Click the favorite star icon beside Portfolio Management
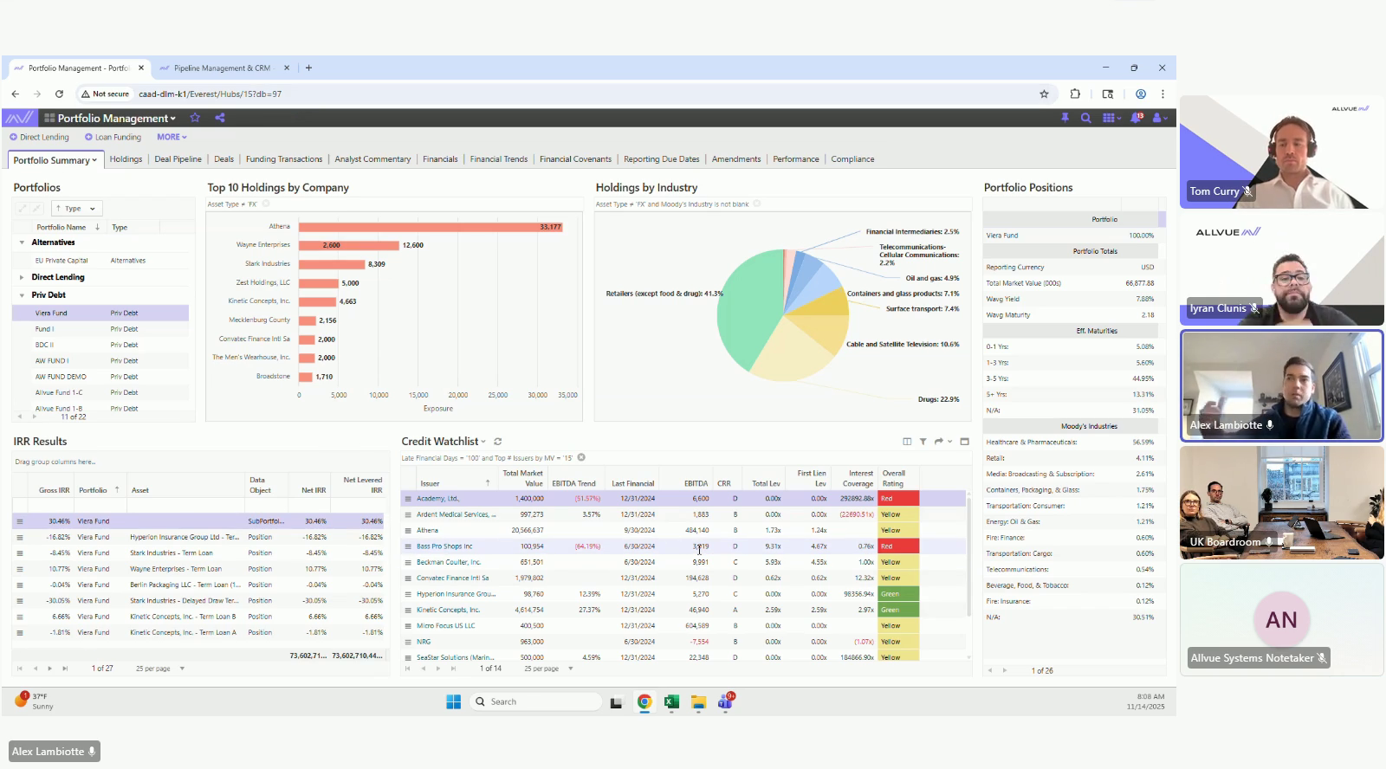The width and height of the screenshot is (1386, 769). coord(195,118)
